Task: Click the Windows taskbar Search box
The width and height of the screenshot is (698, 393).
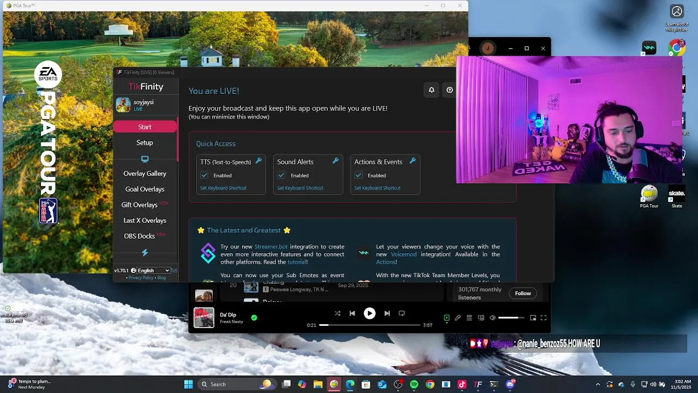Action: (x=236, y=384)
